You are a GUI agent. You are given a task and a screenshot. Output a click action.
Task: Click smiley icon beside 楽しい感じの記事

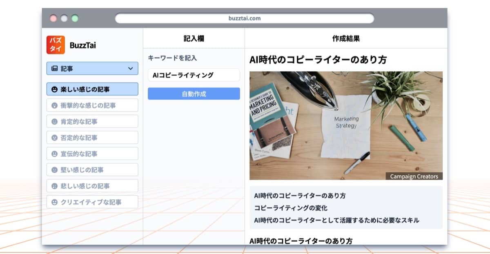pos(54,89)
